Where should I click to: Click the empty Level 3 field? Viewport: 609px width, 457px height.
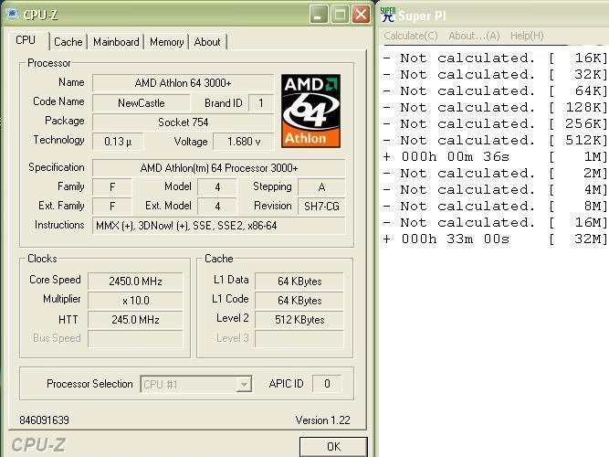[x=299, y=339]
